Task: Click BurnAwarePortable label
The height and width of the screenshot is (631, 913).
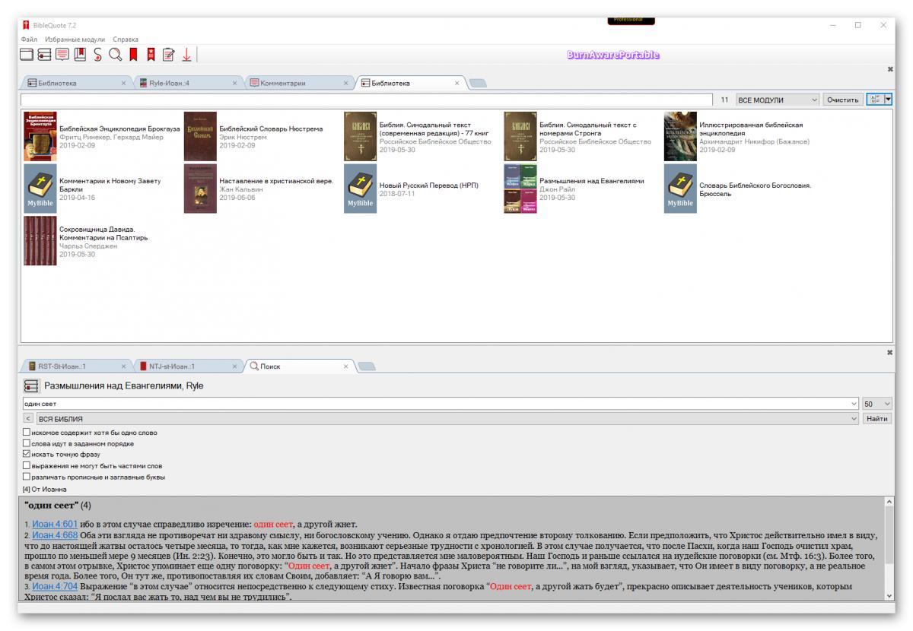Action: tap(613, 55)
